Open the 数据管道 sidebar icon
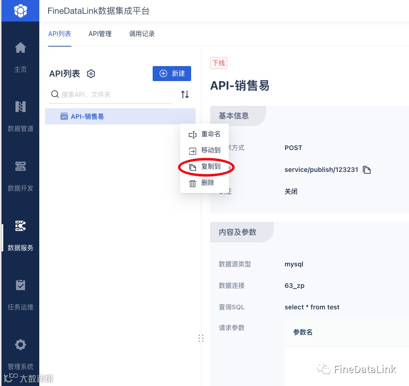The image size is (409, 386). click(x=20, y=107)
